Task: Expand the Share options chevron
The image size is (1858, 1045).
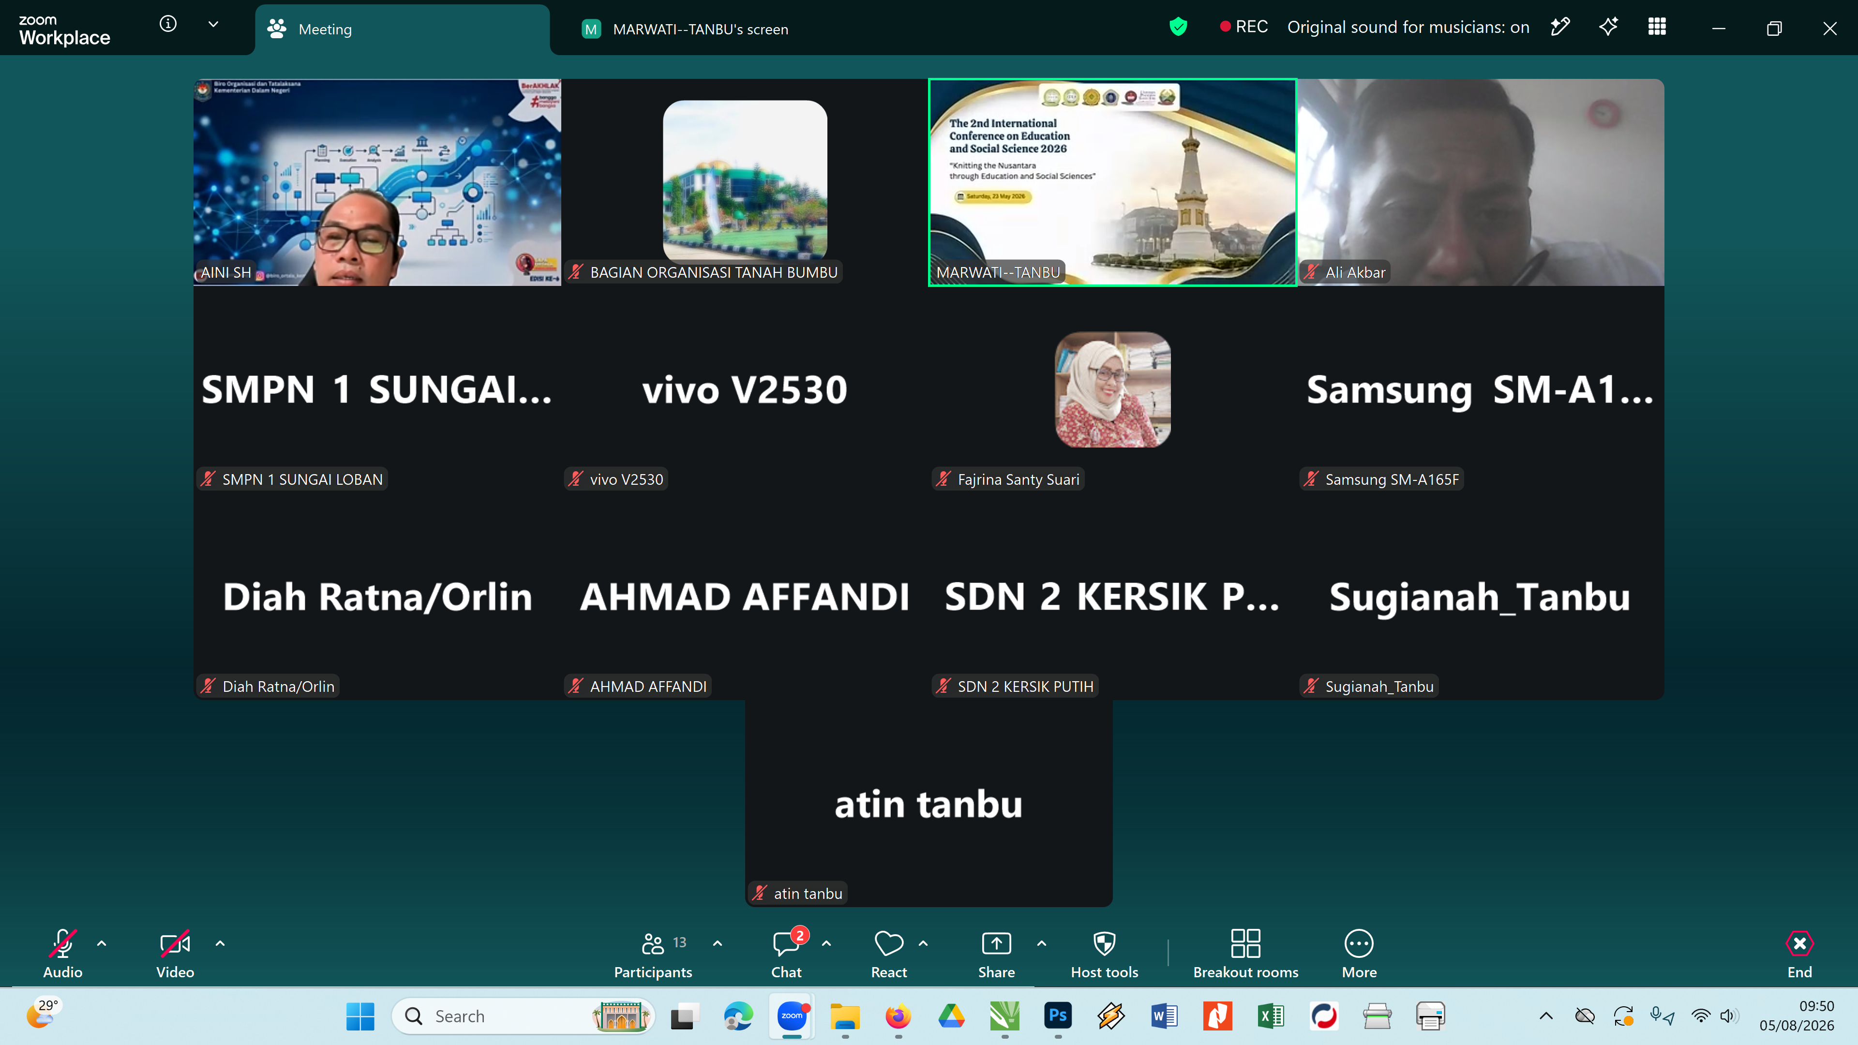Action: [x=1042, y=942]
